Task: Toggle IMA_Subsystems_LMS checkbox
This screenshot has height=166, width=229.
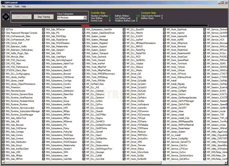Action: [44, 108]
